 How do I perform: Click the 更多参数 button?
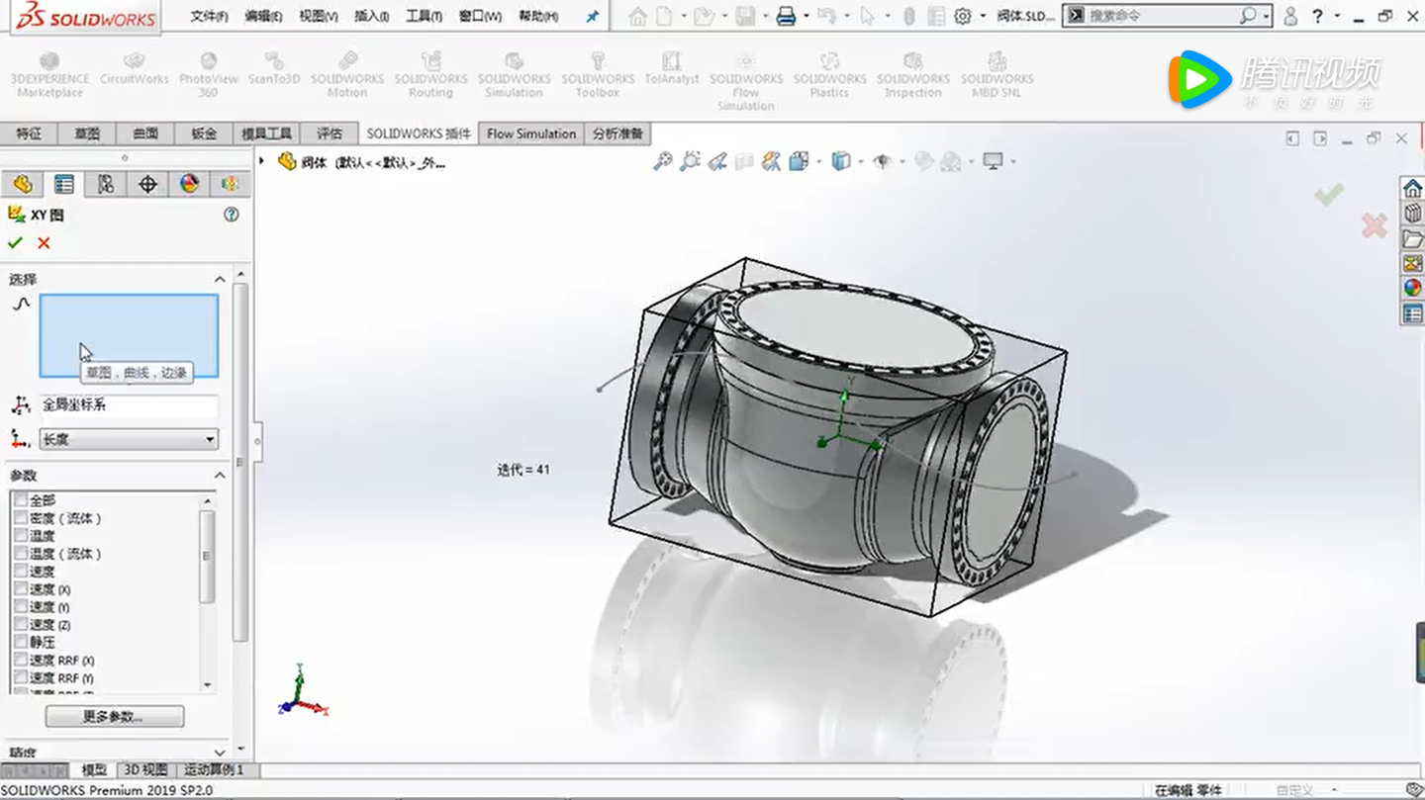tap(113, 716)
